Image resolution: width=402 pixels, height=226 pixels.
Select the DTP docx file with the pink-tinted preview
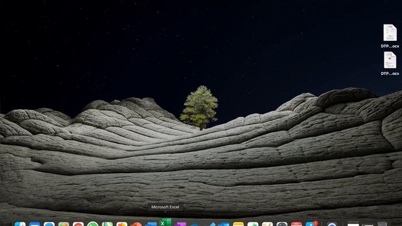[x=390, y=60]
